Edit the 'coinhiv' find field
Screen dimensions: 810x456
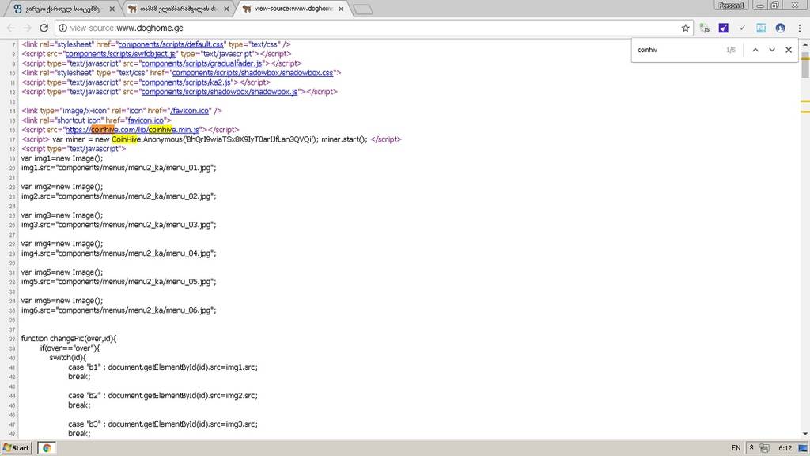[677, 50]
